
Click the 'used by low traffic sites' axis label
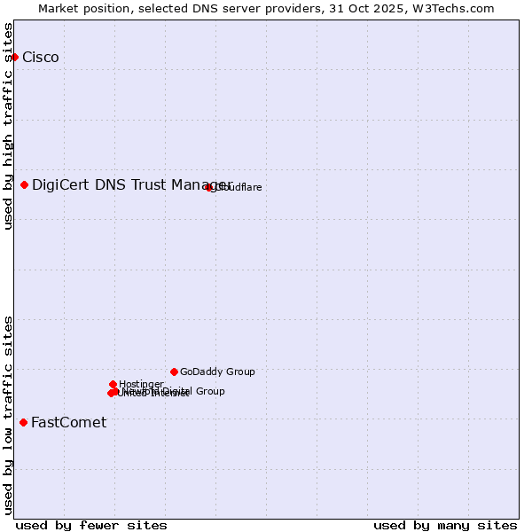pyautogui.click(x=8, y=414)
